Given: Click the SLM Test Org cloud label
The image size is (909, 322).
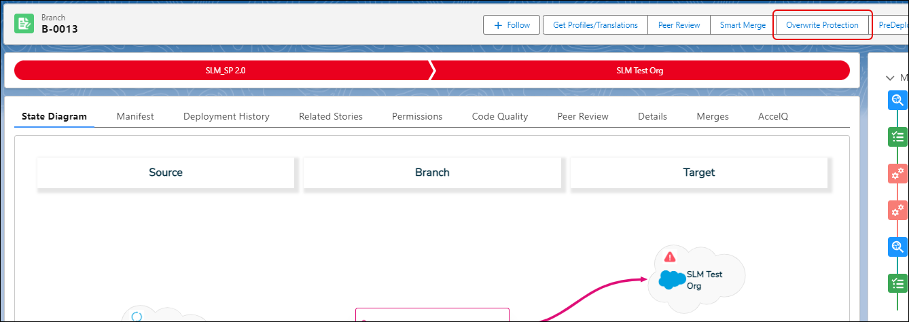Looking at the screenshot, I should click(x=705, y=280).
